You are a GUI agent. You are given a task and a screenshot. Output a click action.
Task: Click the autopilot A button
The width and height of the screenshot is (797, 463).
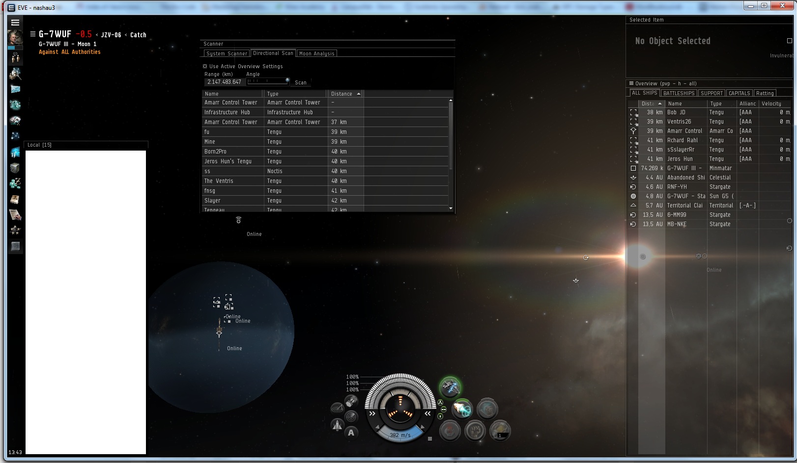(351, 433)
